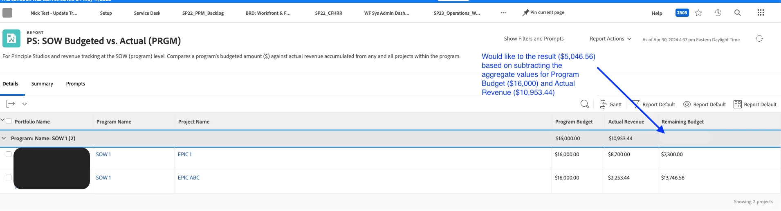Screen dimensions: 781x211
Task: Check the box for the EPIC 1 row
Action: [9, 154]
